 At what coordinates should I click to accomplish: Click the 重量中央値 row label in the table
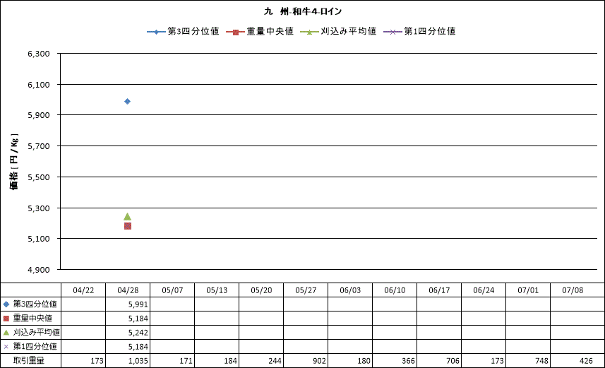pyautogui.click(x=32, y=318)
